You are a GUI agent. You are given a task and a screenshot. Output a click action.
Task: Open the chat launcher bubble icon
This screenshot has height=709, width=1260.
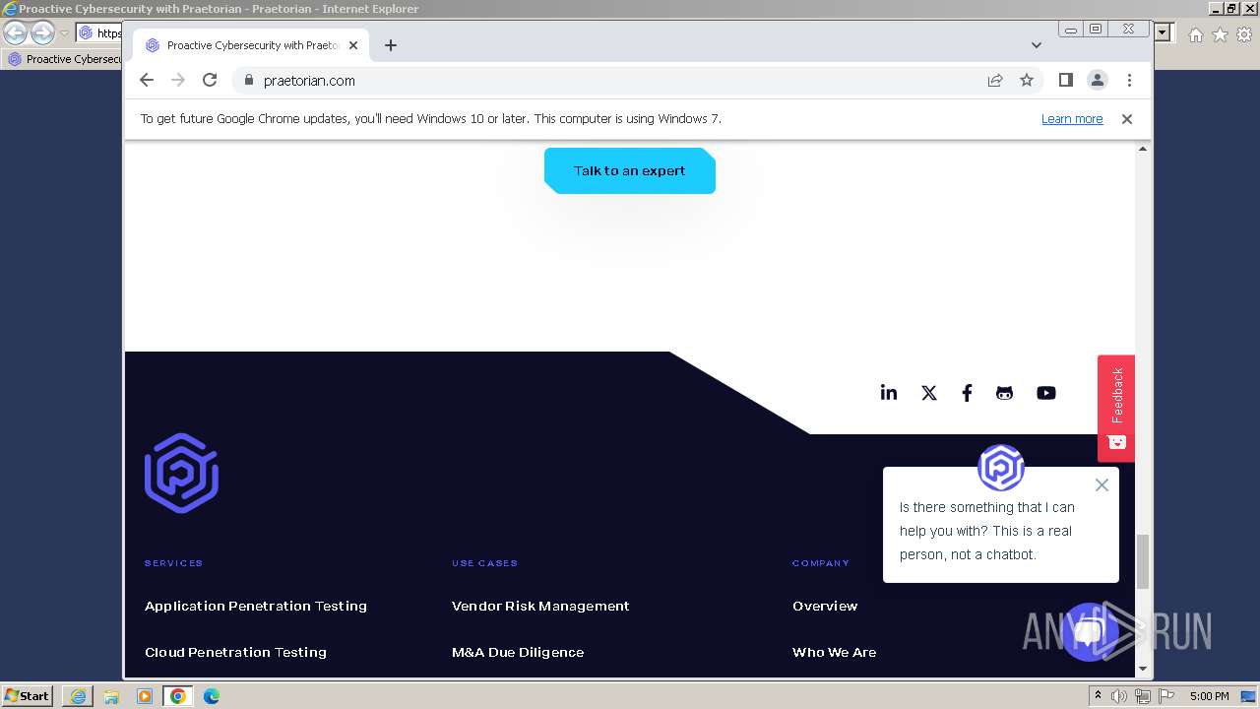click(1089, 632)
